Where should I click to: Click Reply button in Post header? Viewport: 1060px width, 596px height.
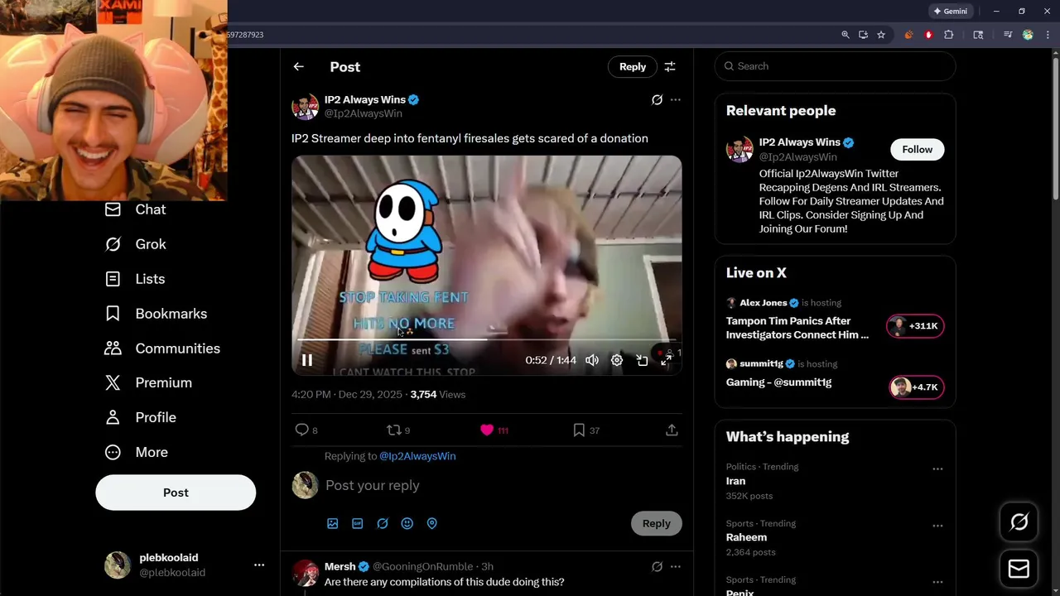[x=633, y=67]
